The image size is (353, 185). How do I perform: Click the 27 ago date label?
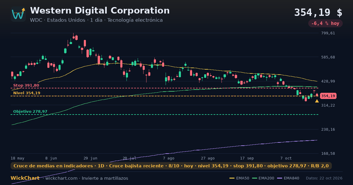click(x=208, y=158)
